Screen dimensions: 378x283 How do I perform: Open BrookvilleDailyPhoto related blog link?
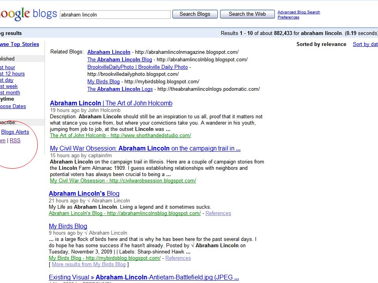pos(137,67)
